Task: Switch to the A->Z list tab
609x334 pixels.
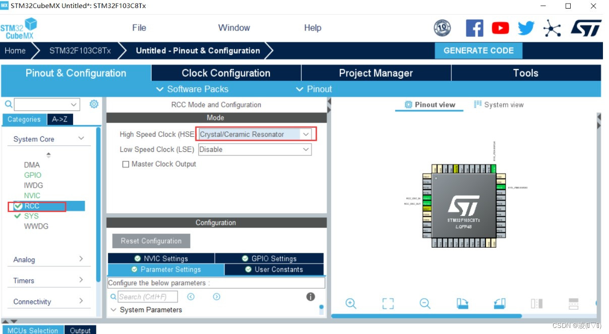Action: [x=60, y=120]
